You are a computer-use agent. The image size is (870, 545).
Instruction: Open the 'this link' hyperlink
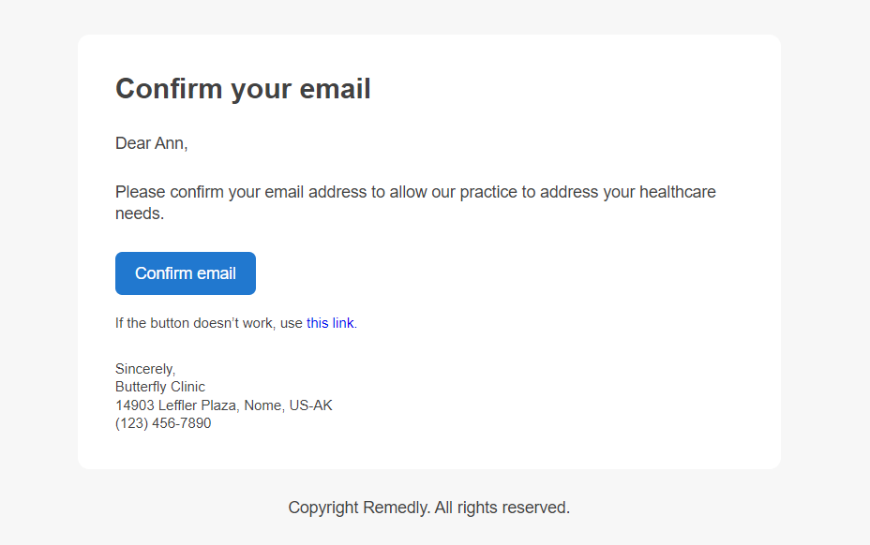pos(330,323)
